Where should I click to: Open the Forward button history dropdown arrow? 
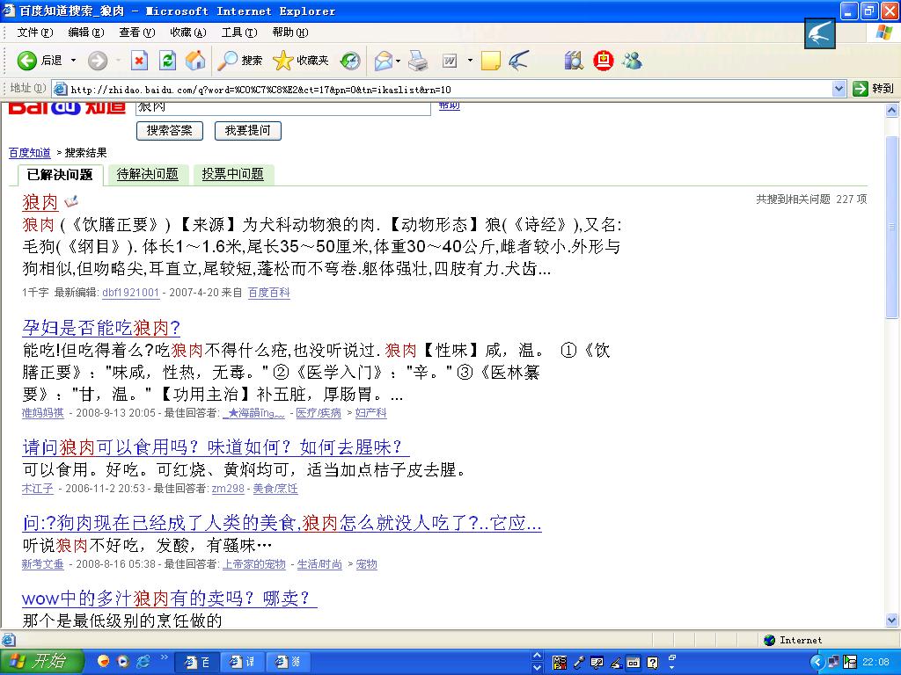[x=119, y=61]
